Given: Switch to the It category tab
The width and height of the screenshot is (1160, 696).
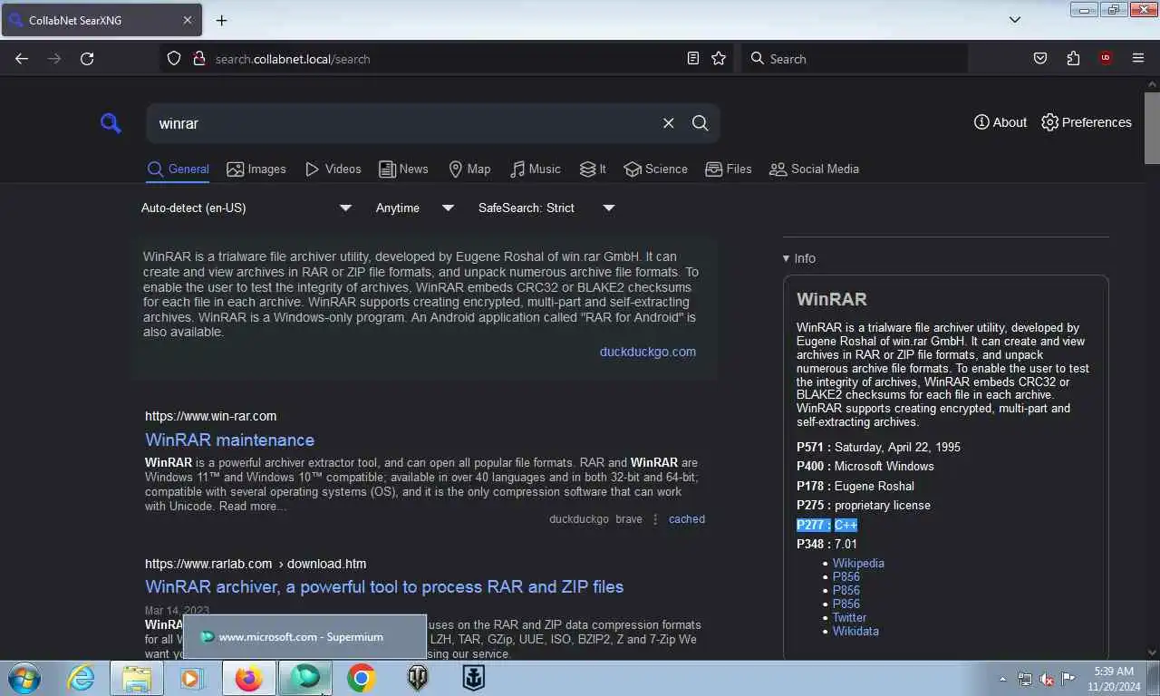Looking at the screenshot, I should [593, 169].
